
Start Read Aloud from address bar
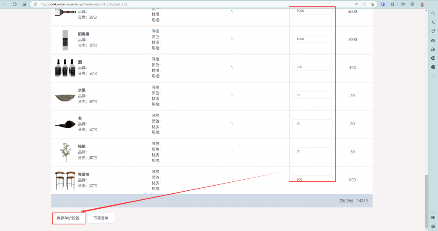357,4
